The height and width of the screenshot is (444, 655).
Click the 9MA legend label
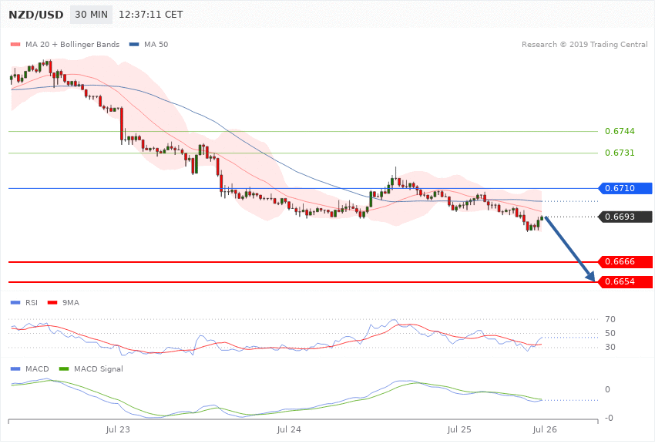71,302
